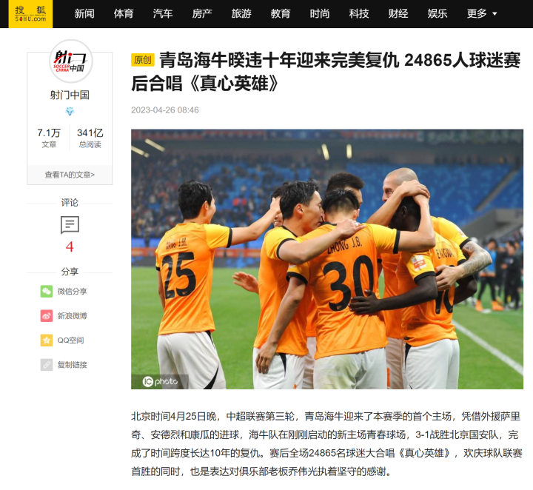Viewport: 533px width, 490px height.
Task: Click the comment bubble icon
Action: (70, 224)
